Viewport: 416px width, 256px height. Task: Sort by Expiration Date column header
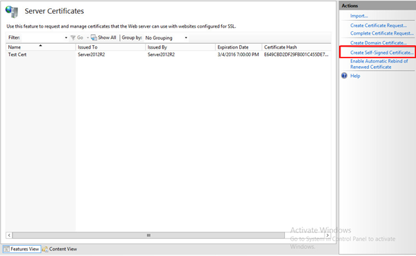coord(239,47)
